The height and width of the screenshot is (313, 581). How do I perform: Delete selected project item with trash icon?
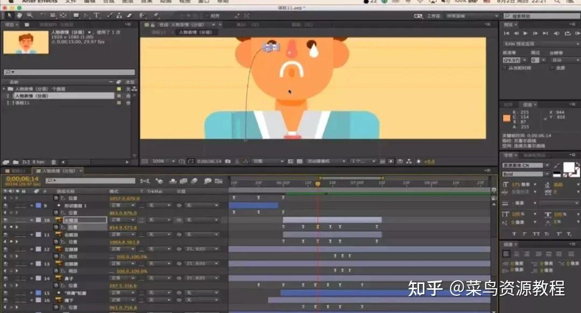[54, 162]
